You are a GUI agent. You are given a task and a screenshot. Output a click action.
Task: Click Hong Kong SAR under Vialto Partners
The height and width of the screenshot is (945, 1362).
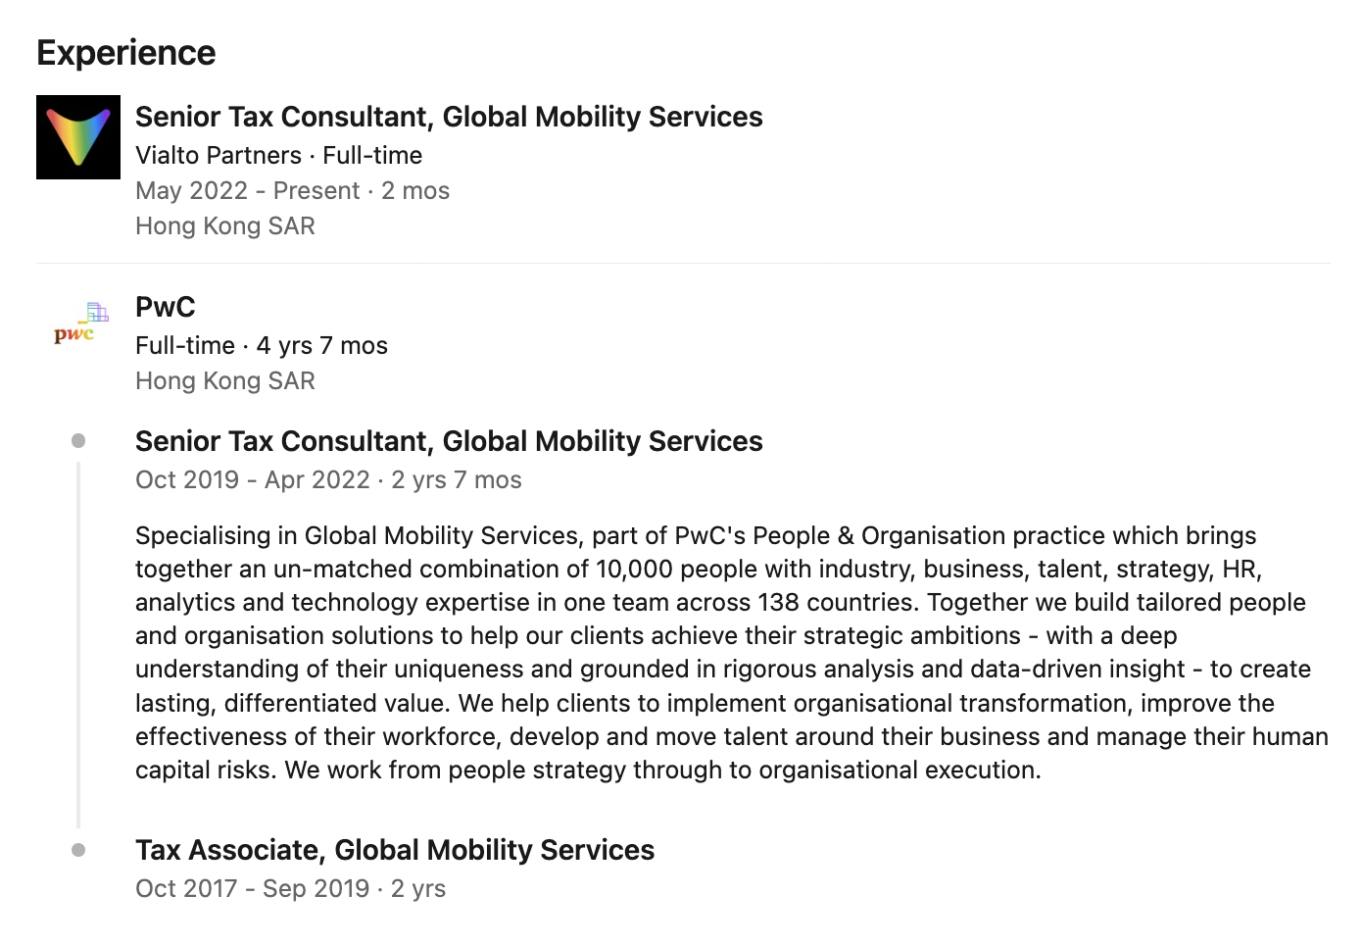(225, 225)
